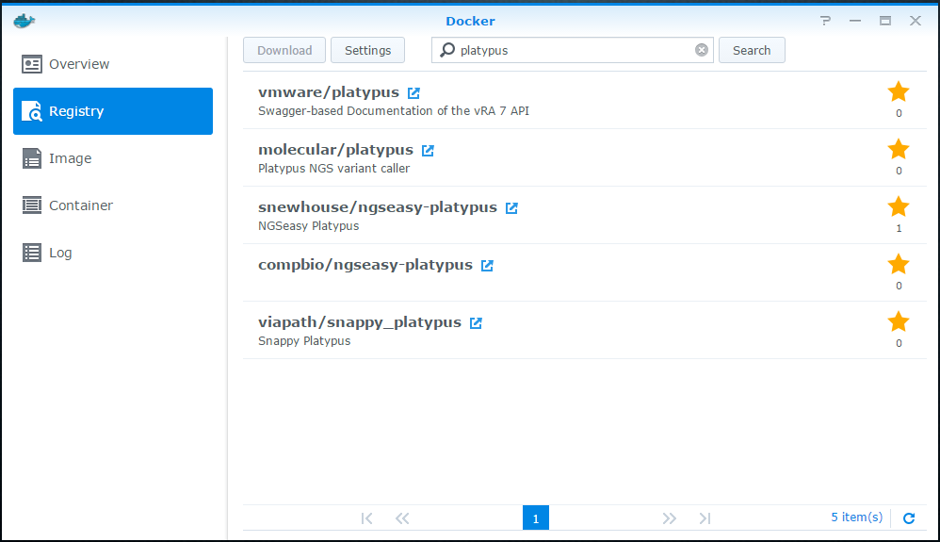Open external link for vmware/platypus
This screenshot has width=940, height=542.
pos(413,93)
